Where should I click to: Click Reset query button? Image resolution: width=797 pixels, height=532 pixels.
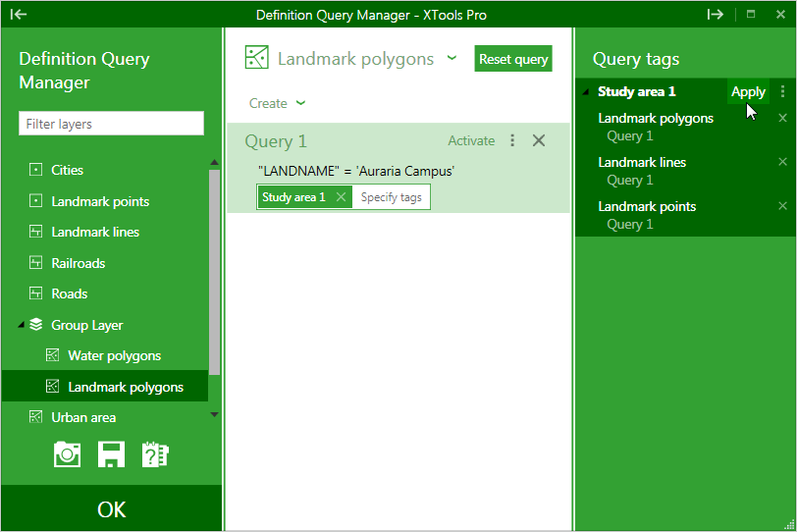pyautogui.click(x=513, y=59)
